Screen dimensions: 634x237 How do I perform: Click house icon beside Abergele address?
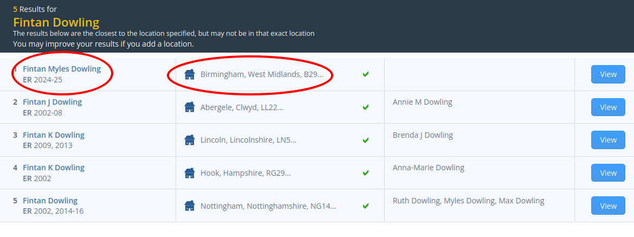click(x=189, y=107)
